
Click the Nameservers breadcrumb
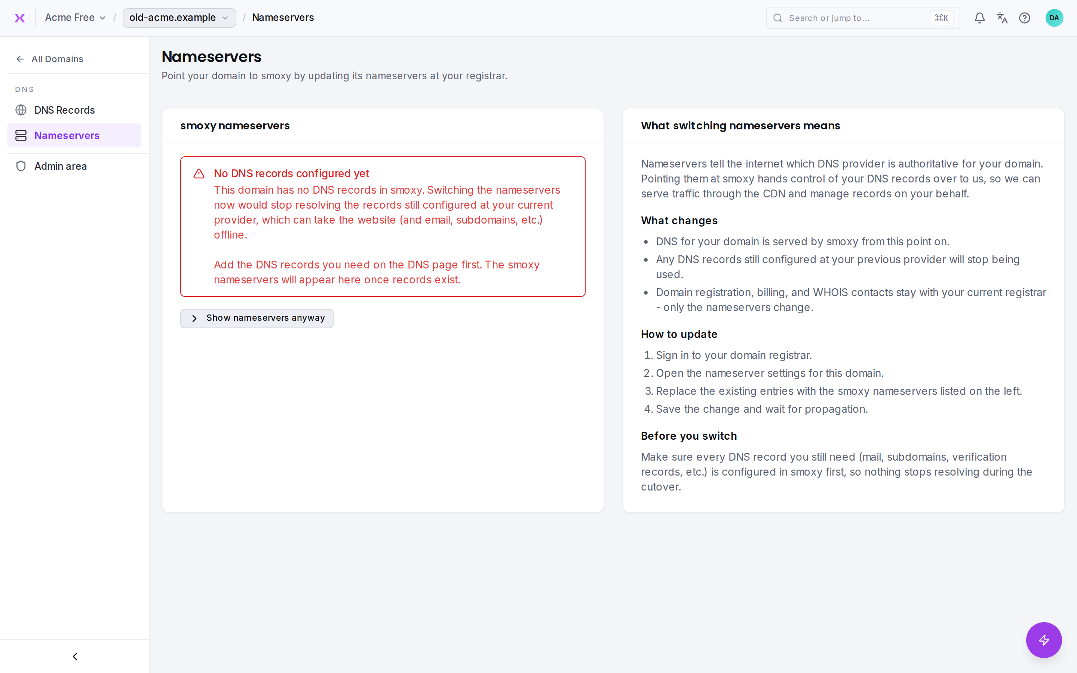[x=283, y=18]
